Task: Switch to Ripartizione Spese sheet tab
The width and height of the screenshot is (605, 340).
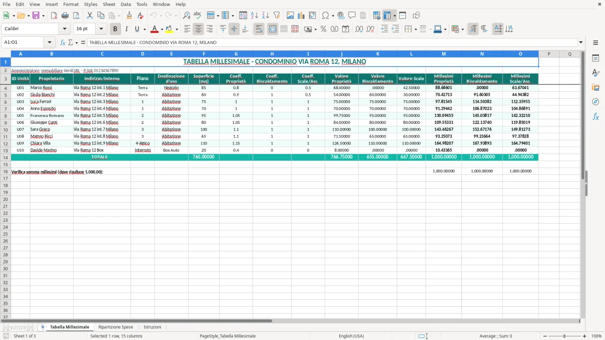Action: 115,327
